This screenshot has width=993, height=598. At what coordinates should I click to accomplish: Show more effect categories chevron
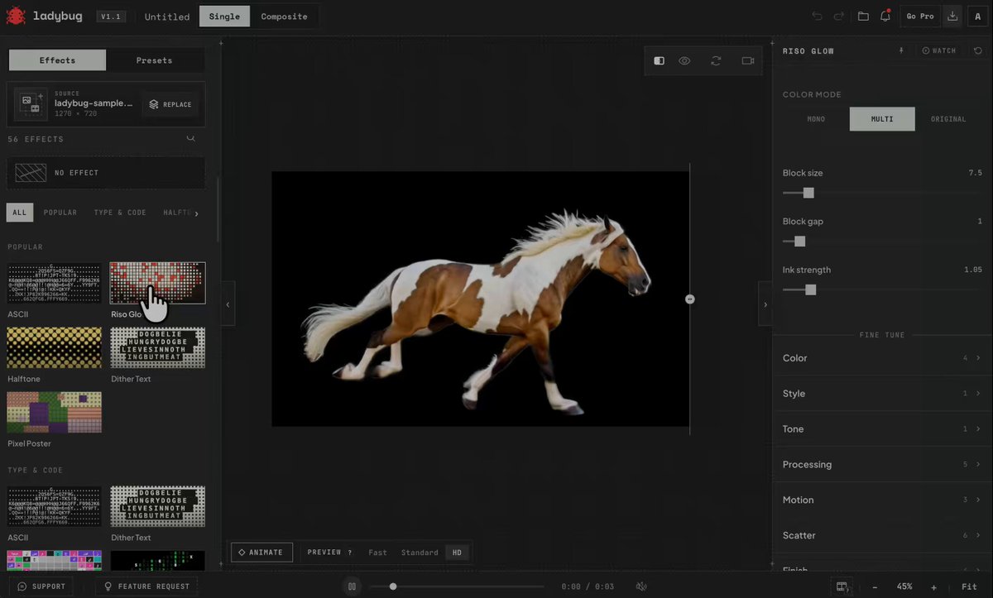click(196, 213)
